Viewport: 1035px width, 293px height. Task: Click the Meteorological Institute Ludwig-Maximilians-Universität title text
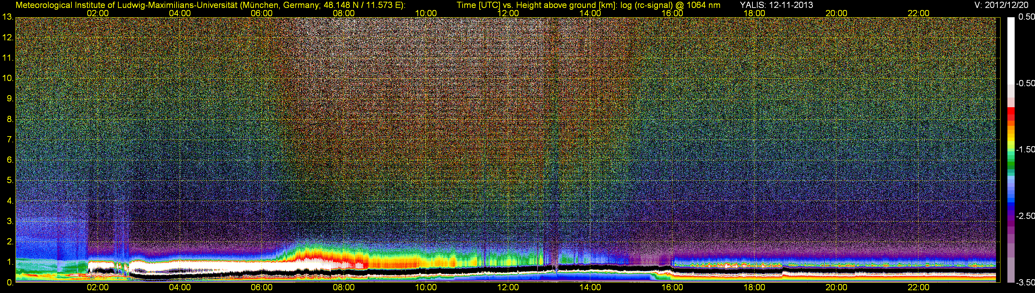[210, 5]
